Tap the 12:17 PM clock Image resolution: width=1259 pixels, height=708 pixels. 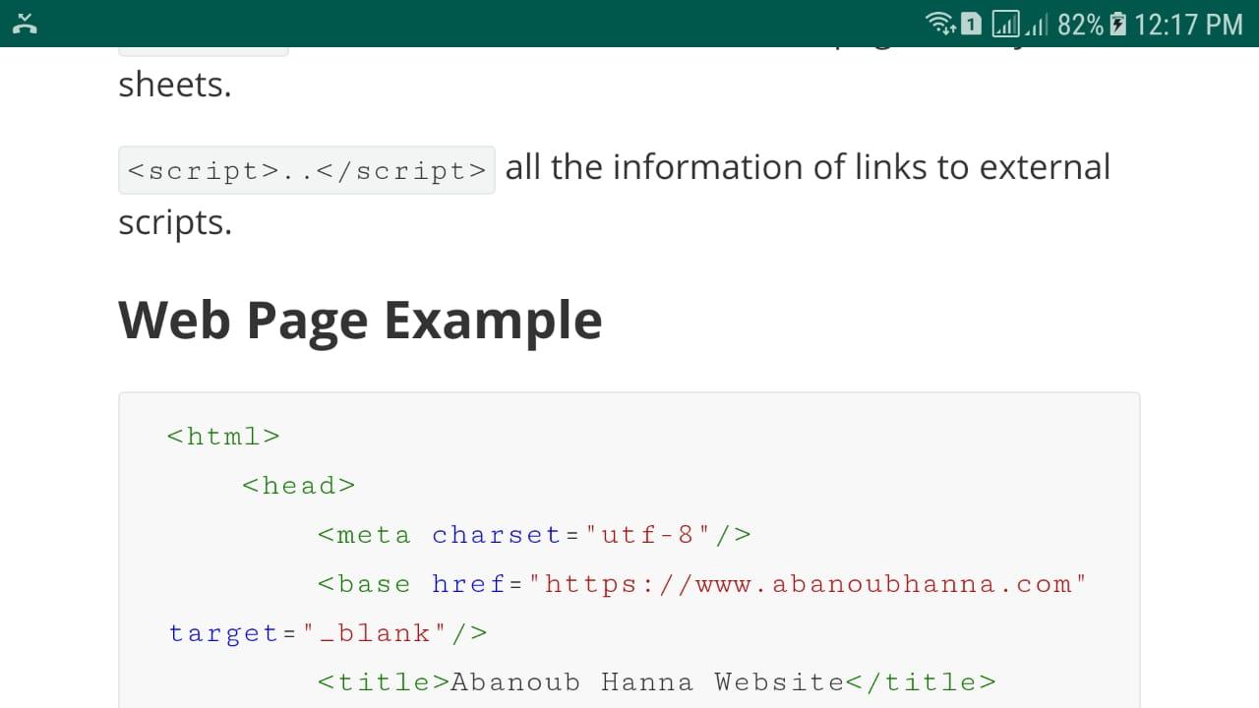(x=1188, y=24)
